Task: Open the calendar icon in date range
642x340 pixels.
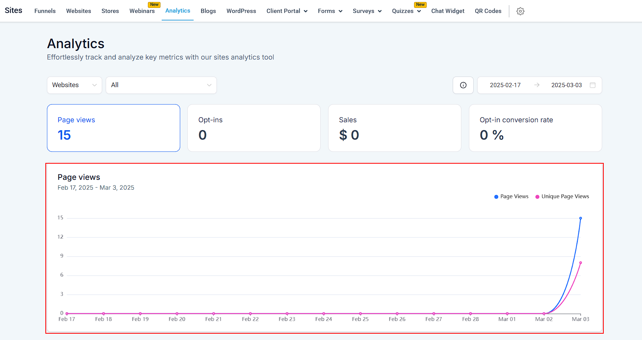Action: coord(592,85)
